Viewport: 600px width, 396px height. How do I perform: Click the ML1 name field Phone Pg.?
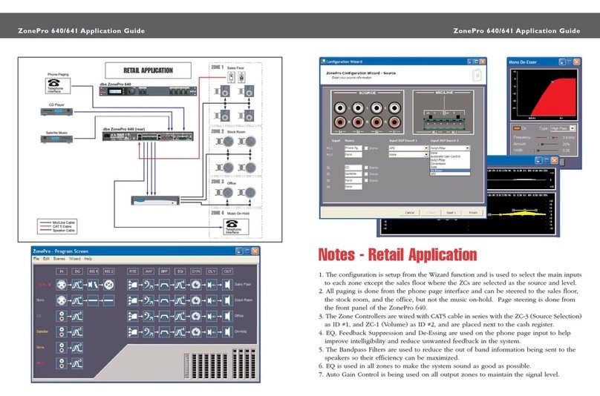tap(353, 148)
